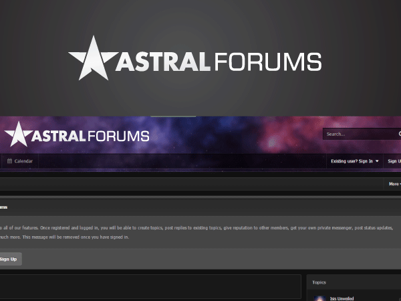Viewport: 401px width, 301px height.
Task: Expand Existing user? Sign In dropdown
Action: [x=354, y=161]
